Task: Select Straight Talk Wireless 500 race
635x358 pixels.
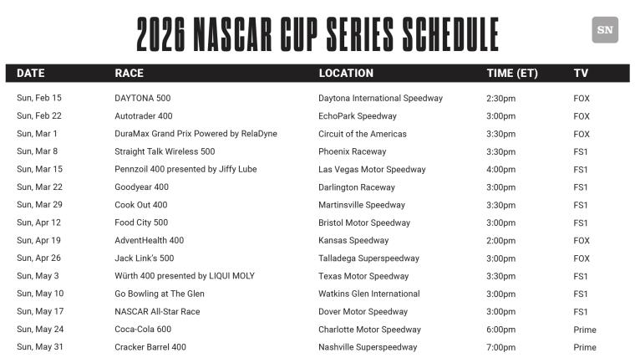Action: tap(165, 152)
